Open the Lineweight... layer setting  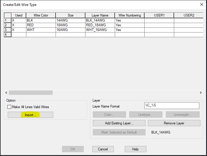point(182,114)
